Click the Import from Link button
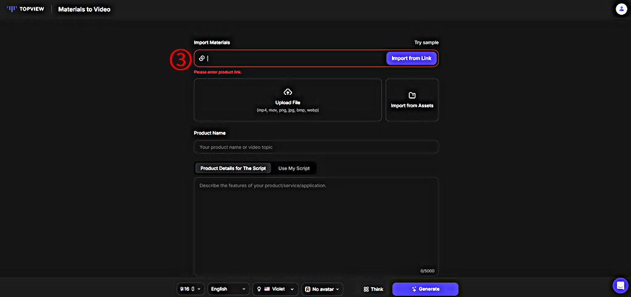 [411, 59]
